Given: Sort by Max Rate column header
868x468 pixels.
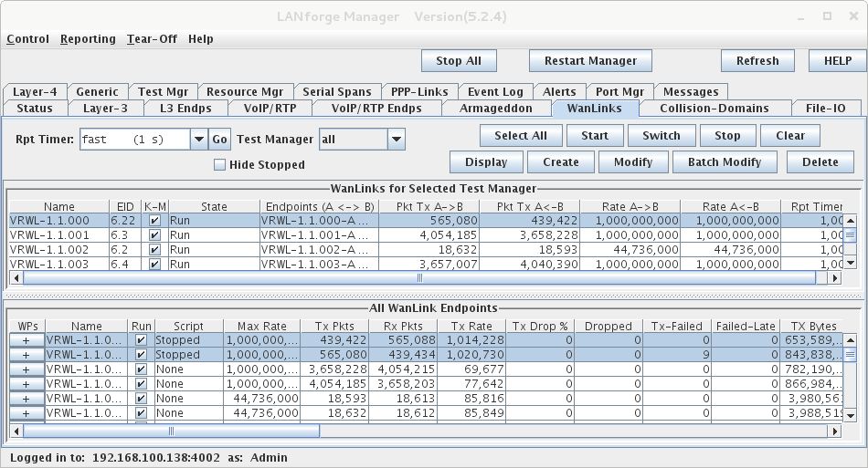Looking at the screenshot, I should 262,326.
